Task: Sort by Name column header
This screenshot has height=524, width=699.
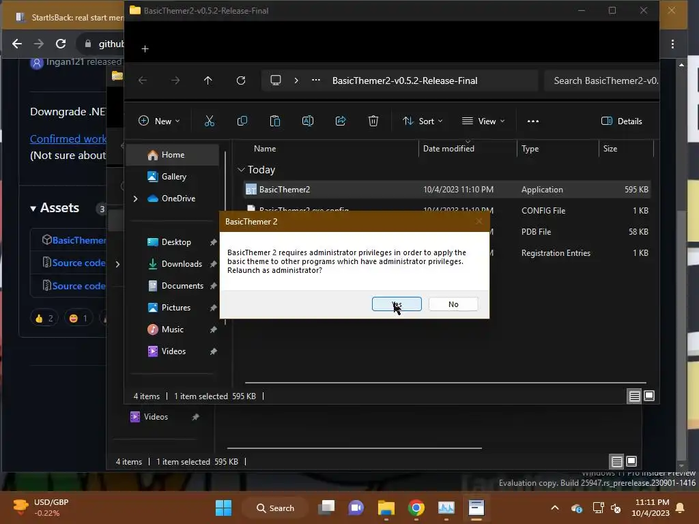Action: (x=265, y=148)
